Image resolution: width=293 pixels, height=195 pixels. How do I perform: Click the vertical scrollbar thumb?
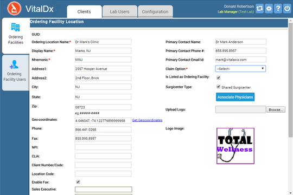(290, 80)
